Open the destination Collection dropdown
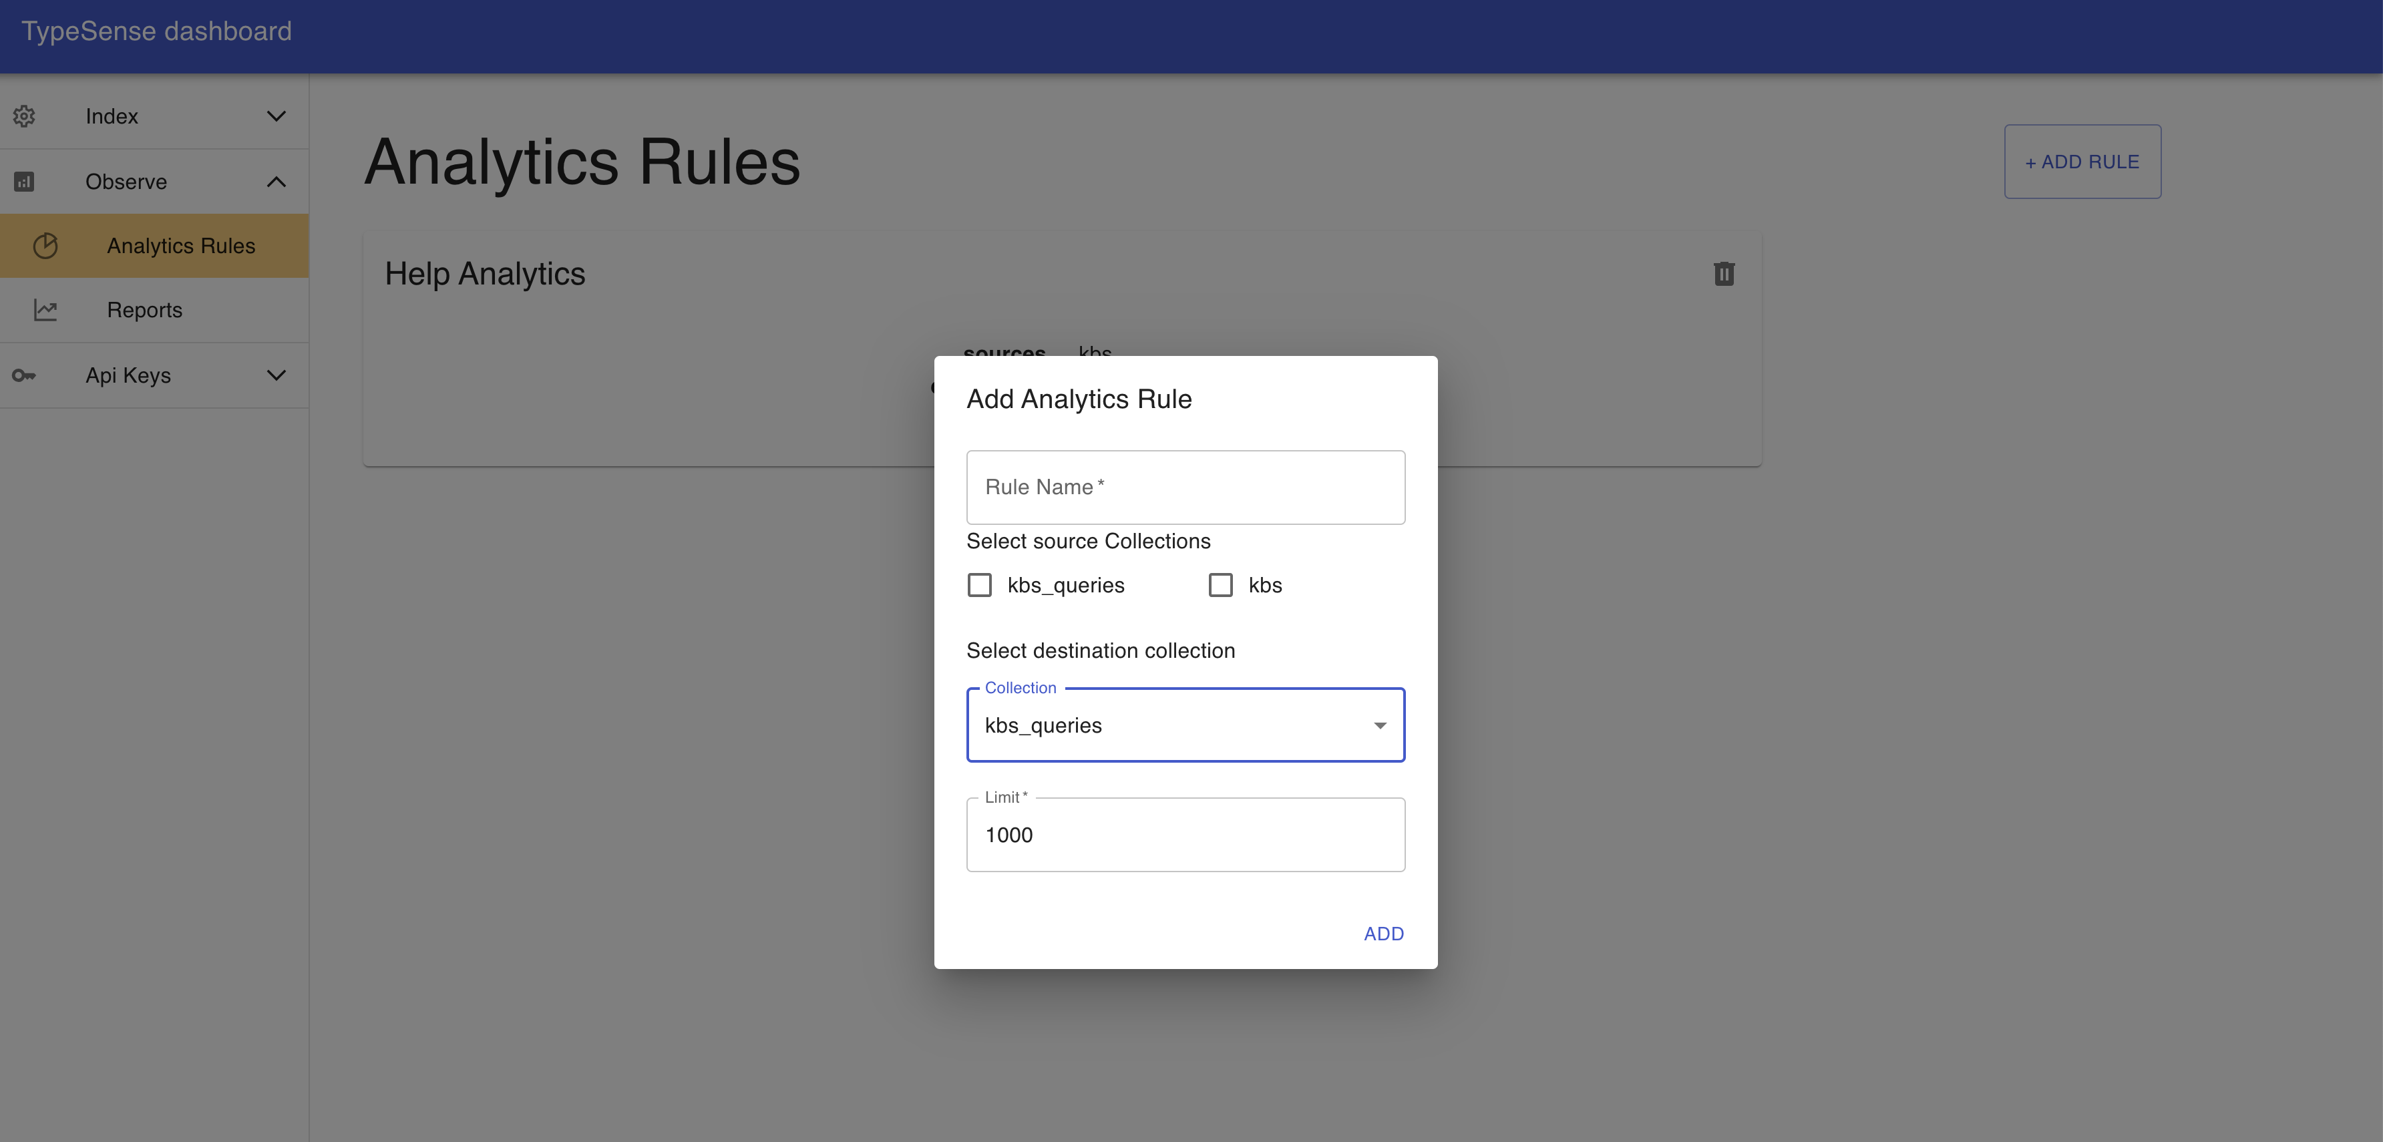Viewport: 2383px width, 1142px height. coord(1185,726)
